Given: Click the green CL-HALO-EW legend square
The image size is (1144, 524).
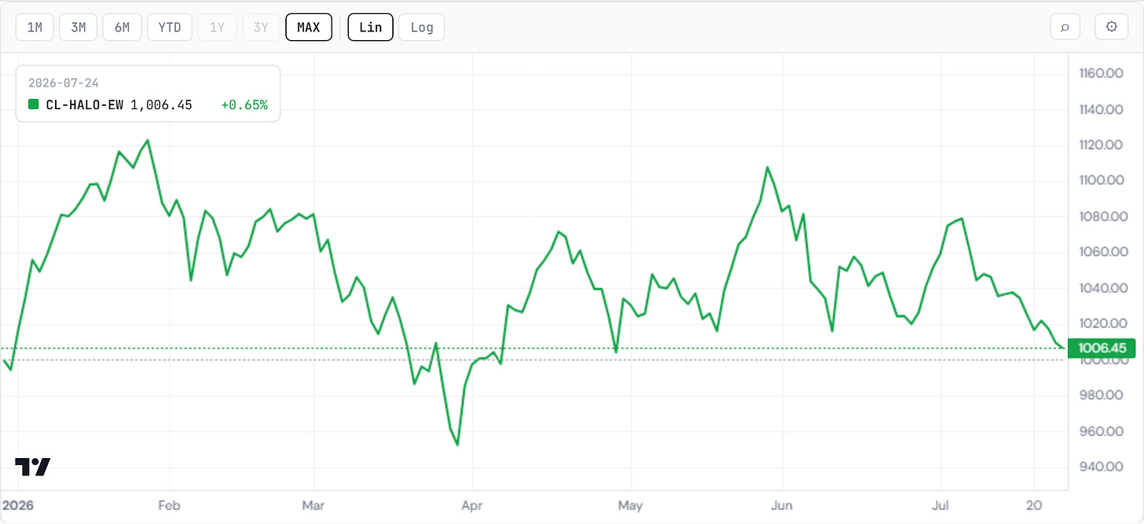Looking at the screenshot, I should click(33, 104).
